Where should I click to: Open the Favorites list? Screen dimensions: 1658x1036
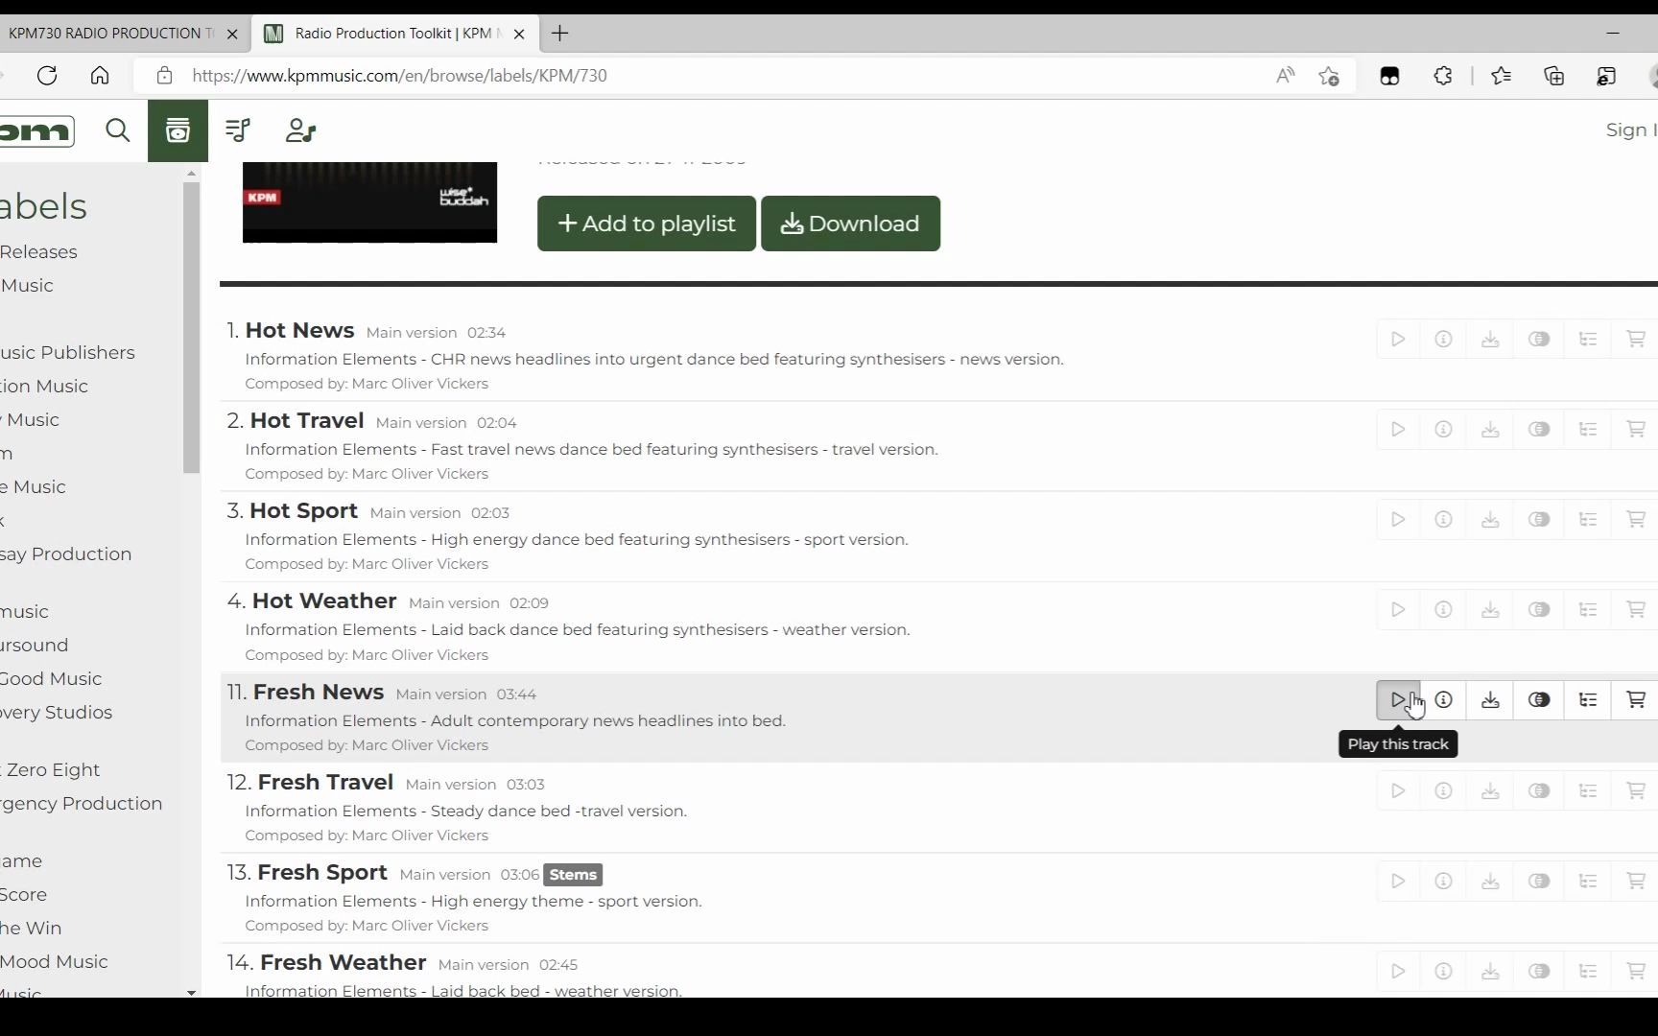pyautogui.click(x=1502, y=76)
